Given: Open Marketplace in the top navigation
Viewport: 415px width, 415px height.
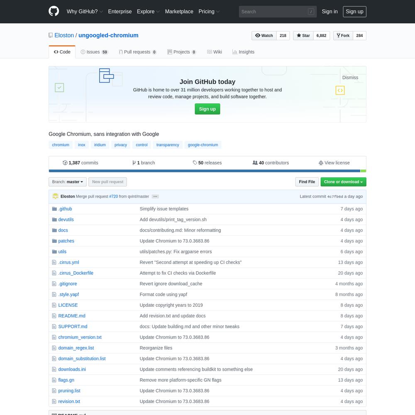Looking at the screenshot, I should [179, 11].
